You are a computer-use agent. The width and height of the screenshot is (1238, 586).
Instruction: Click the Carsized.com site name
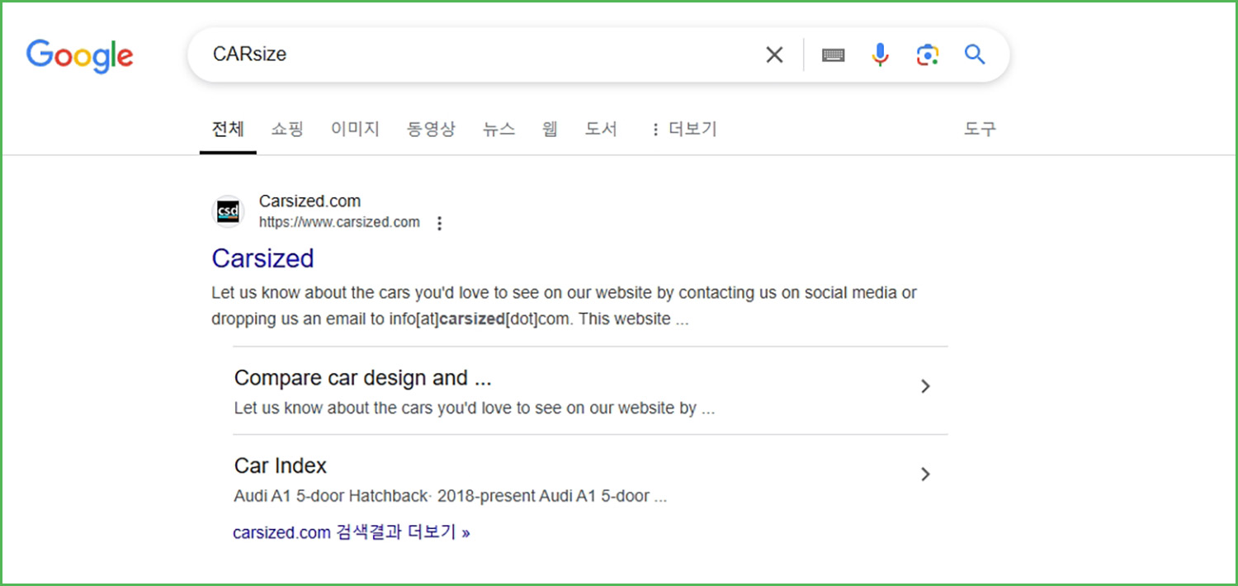coord(309,201)
